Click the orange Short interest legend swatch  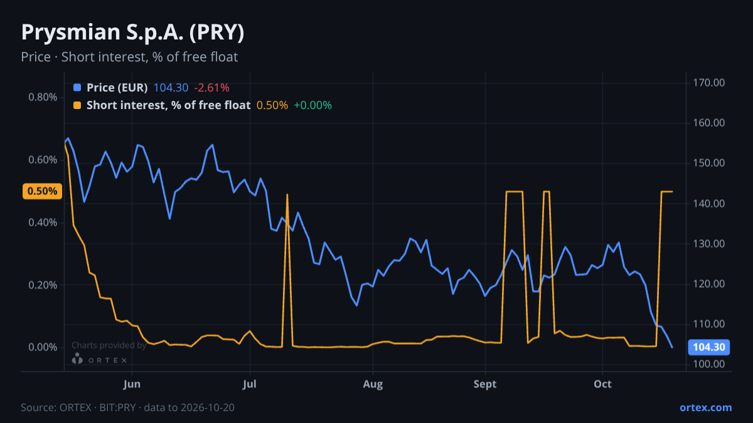tap(77, 105)
